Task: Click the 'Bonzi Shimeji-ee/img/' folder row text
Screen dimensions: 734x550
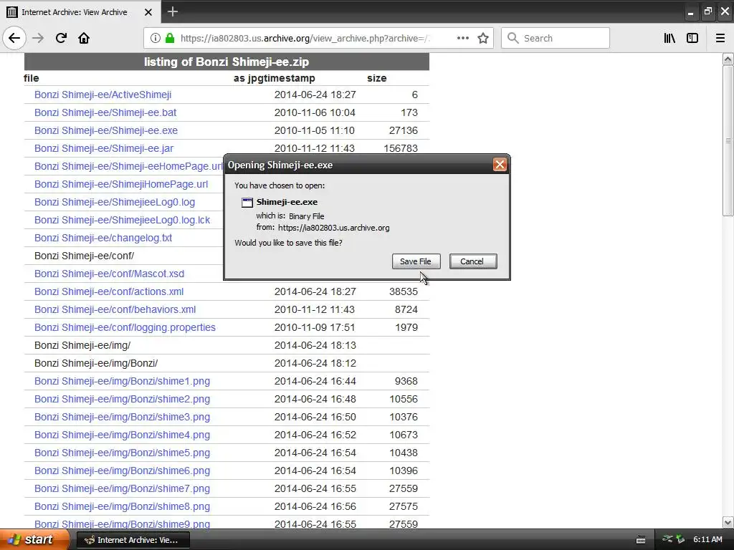Action: click(x=82, y=345)
